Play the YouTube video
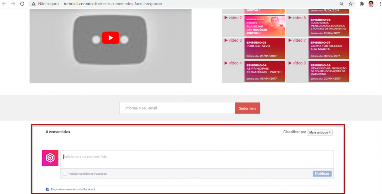The image size is (382, 194). (x=110, y=38)
